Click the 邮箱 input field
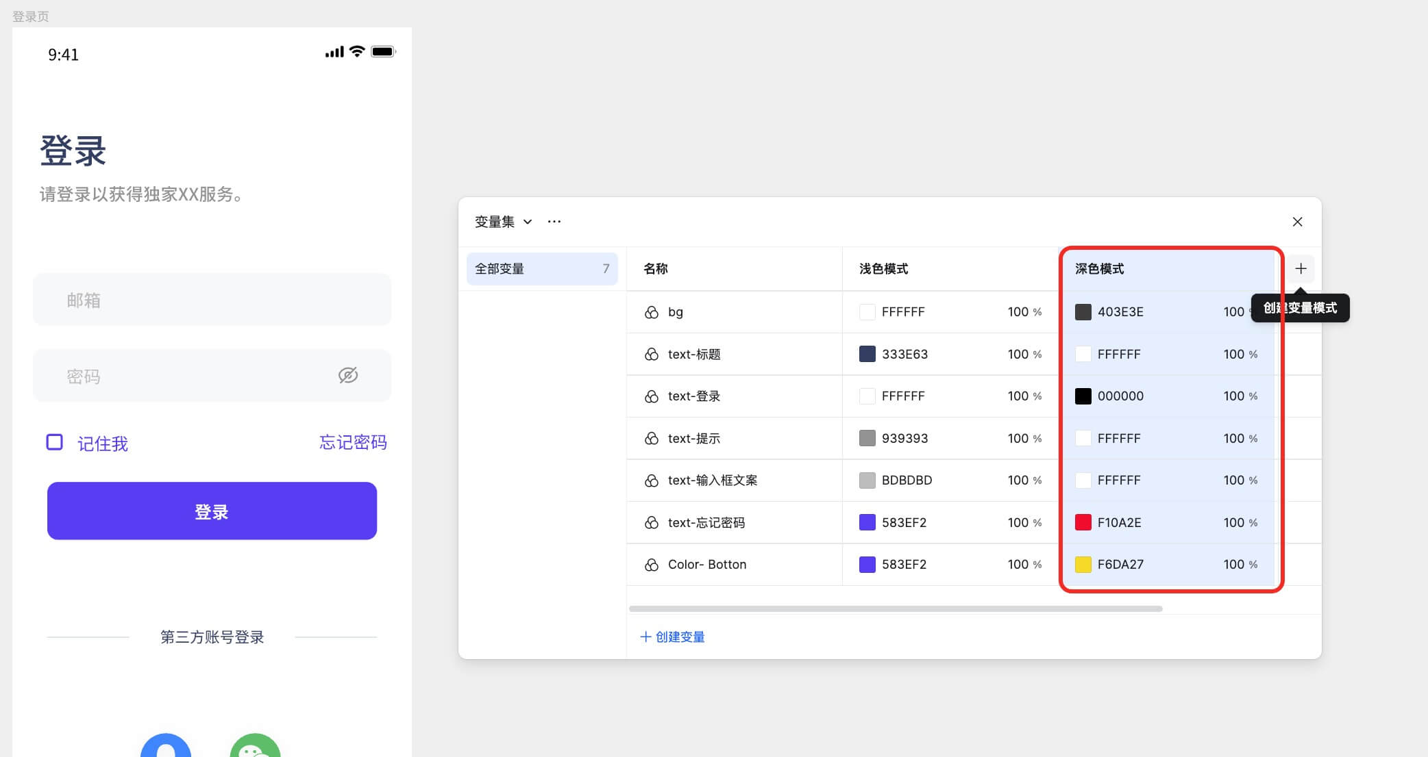Screen dimensions: 1428x757 coord(212,300)
